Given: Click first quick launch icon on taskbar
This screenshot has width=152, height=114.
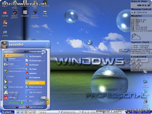Looking at the screenshot, I should 18,112.
